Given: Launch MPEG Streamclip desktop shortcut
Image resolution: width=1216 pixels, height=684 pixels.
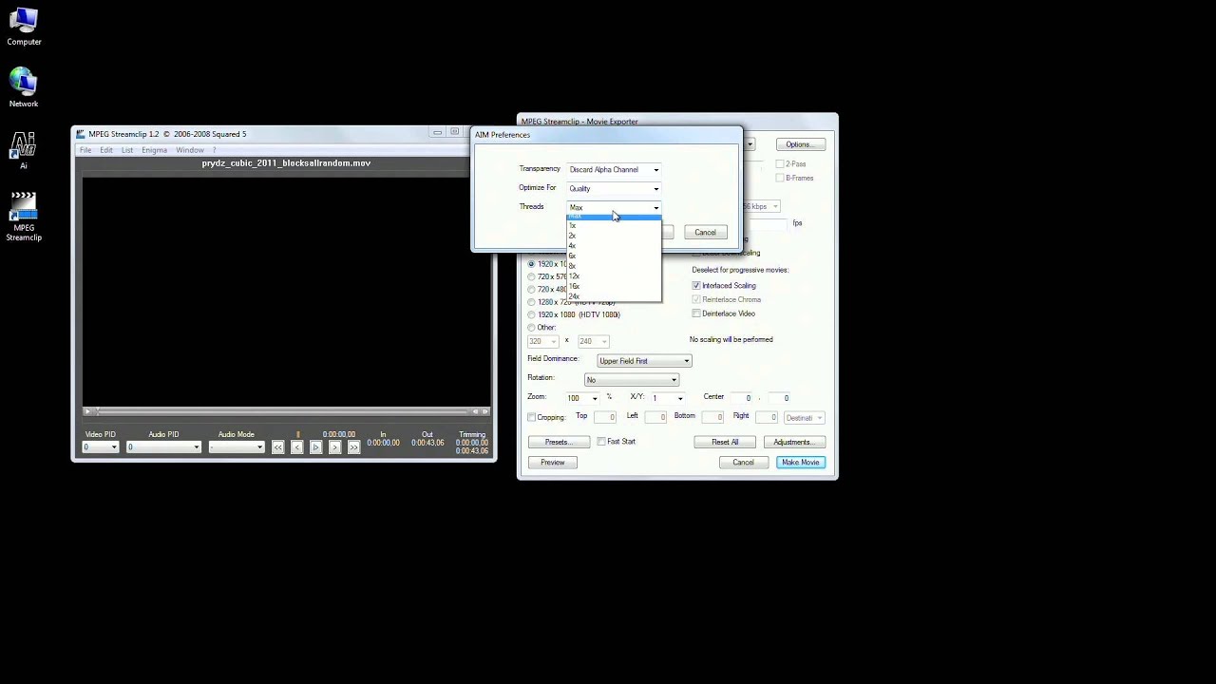Looking at the screenshot, I should tap(24, 217).
